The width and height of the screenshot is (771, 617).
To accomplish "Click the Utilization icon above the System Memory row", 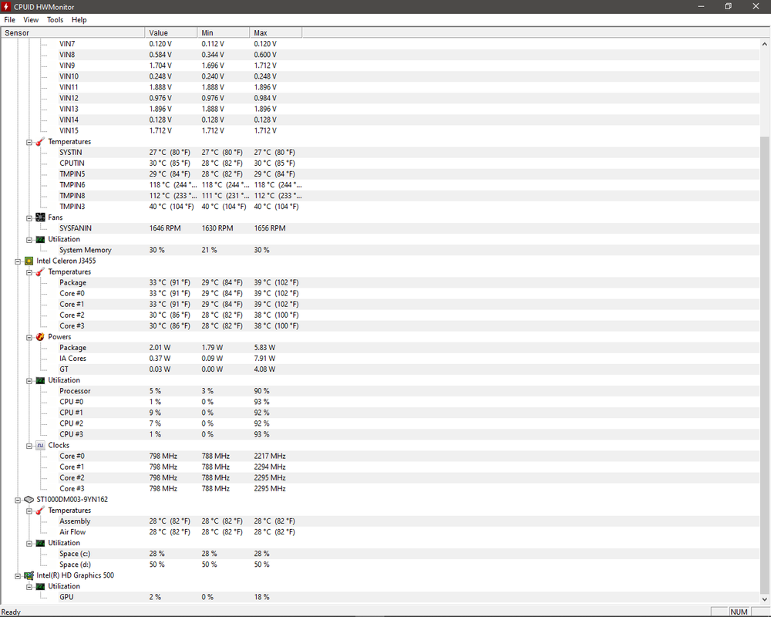I will point(40,239).
